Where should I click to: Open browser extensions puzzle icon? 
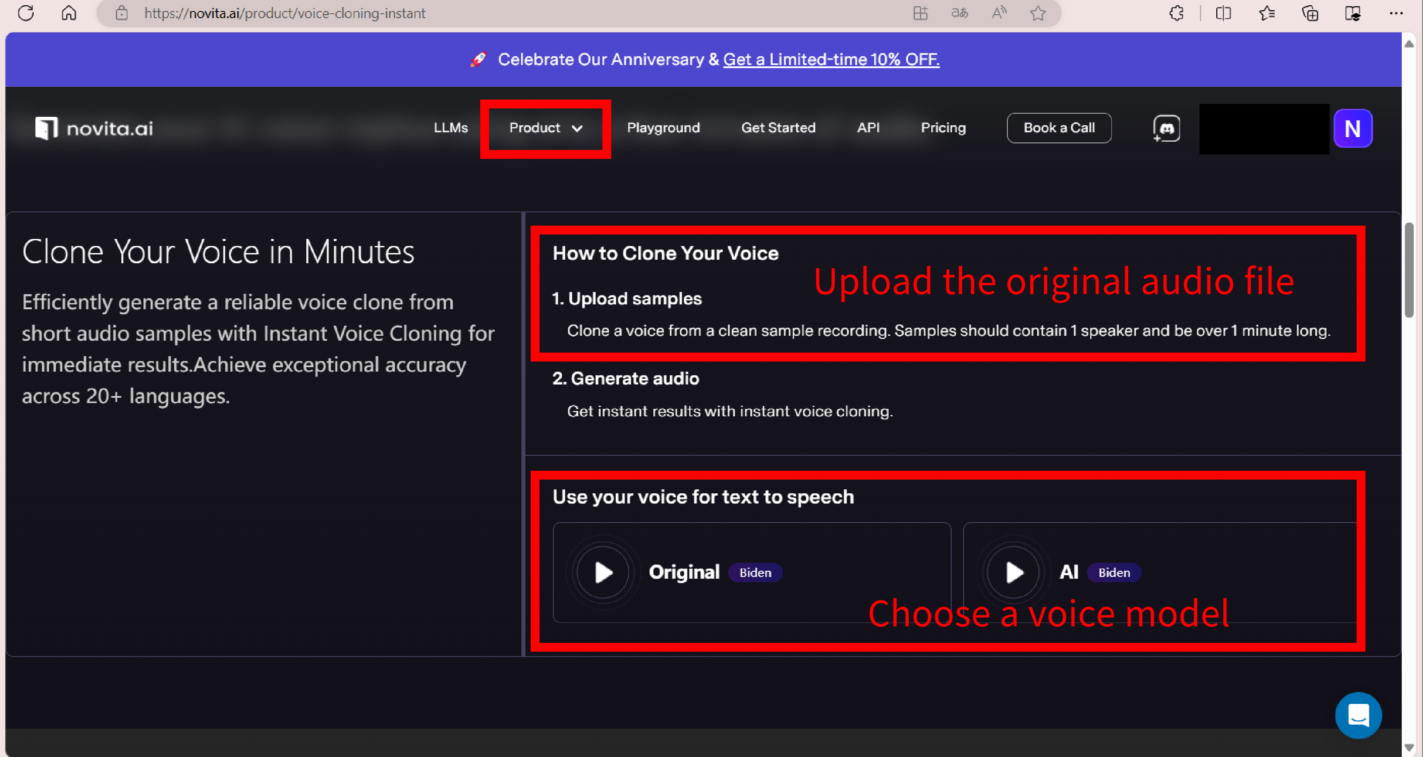point(1176,13)
